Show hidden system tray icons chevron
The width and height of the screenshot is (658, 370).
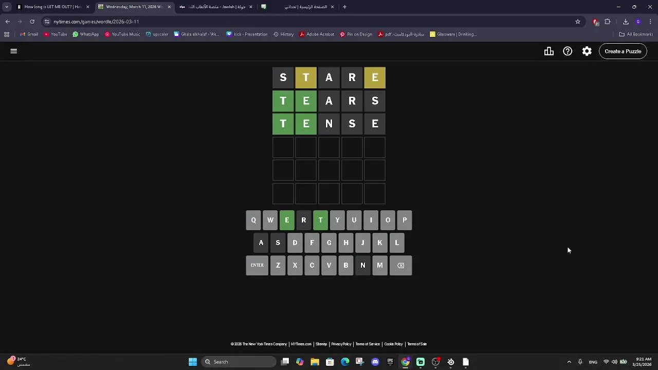(x=569, y=362)
